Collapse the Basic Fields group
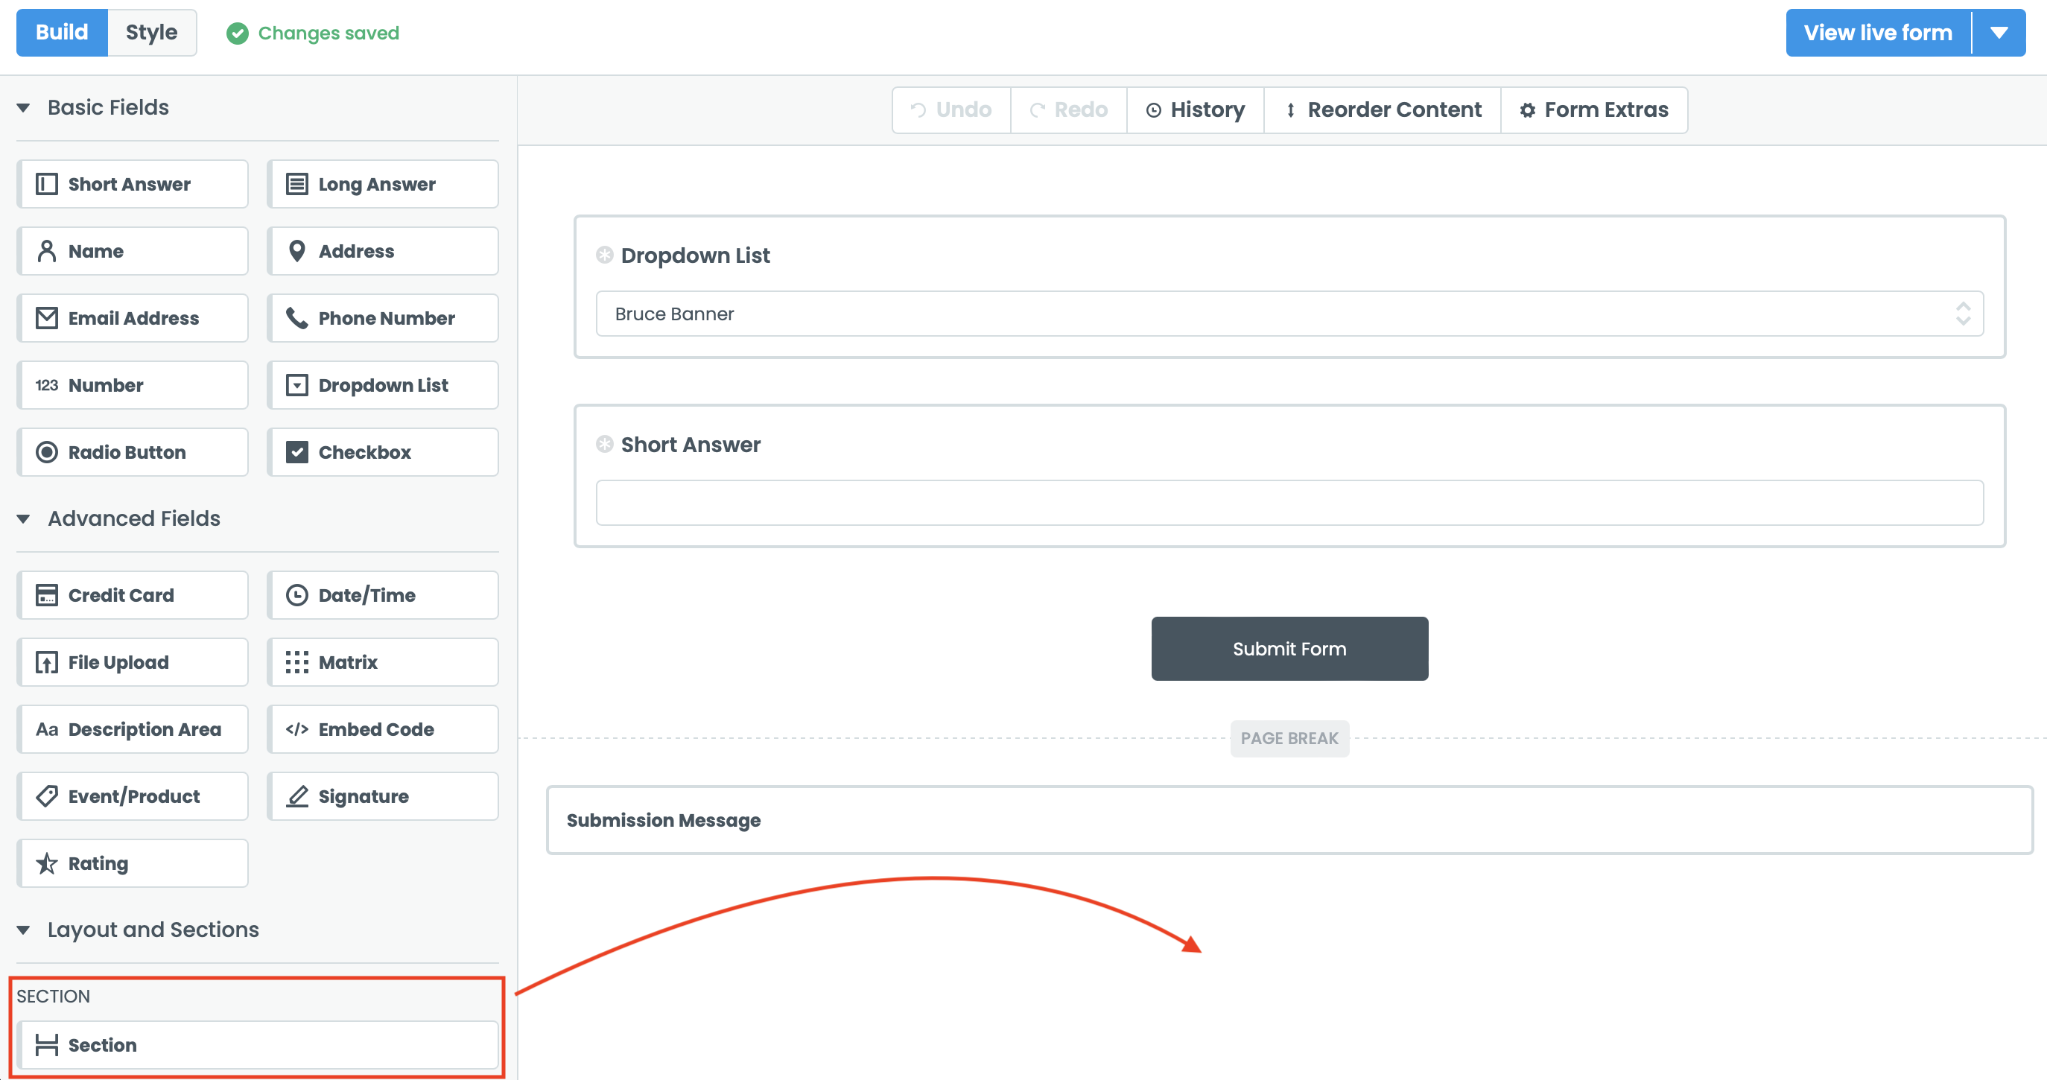2047x1080 pixels. tap(24, 108)
